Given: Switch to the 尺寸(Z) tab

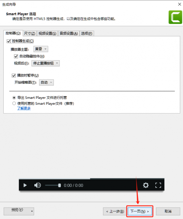Looking at the screenshot, I should (x=30, y=34).
